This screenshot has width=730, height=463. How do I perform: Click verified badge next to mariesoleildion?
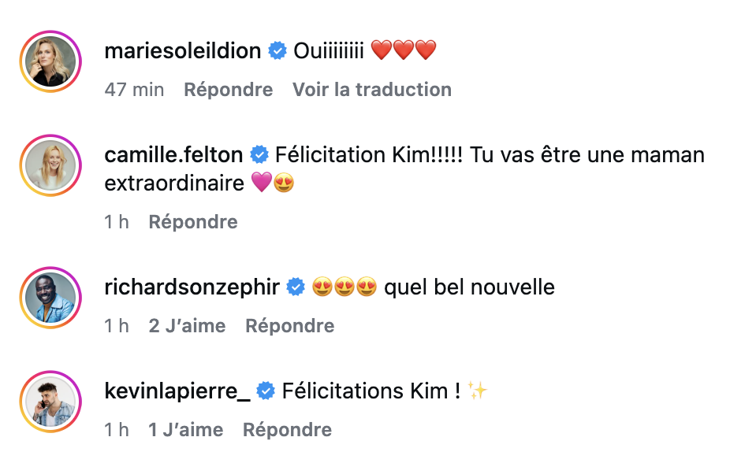coord(277,52)
